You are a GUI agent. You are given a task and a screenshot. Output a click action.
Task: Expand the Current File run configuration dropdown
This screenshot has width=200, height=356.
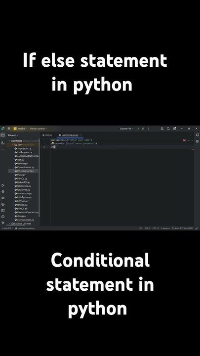coord(126,129)
